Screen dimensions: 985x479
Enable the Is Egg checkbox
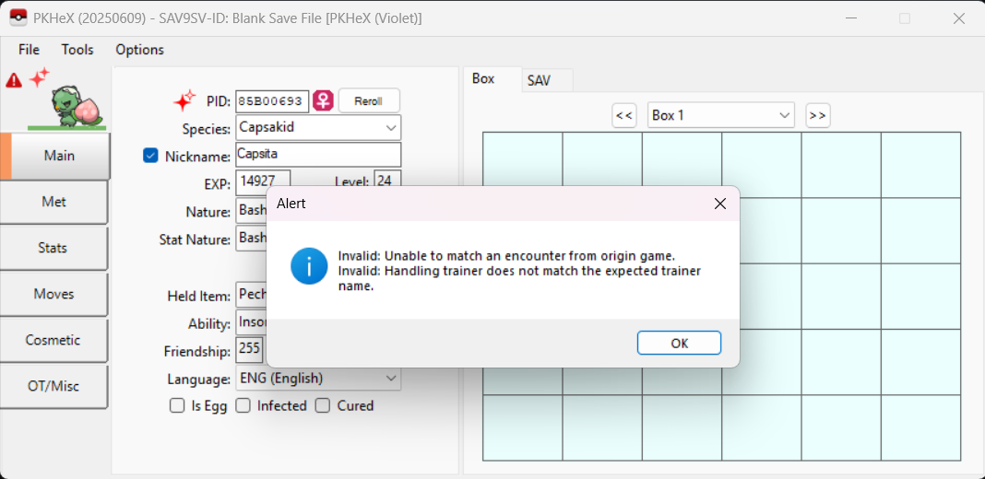click(177, 405)
